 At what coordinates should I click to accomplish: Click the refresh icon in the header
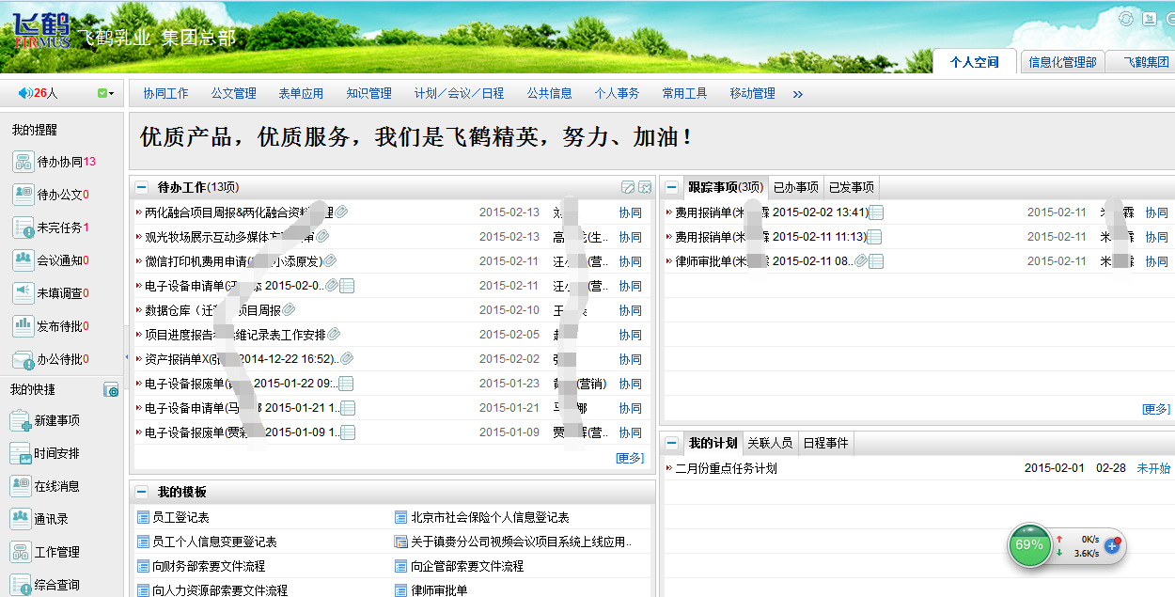tap(1127, 17)
